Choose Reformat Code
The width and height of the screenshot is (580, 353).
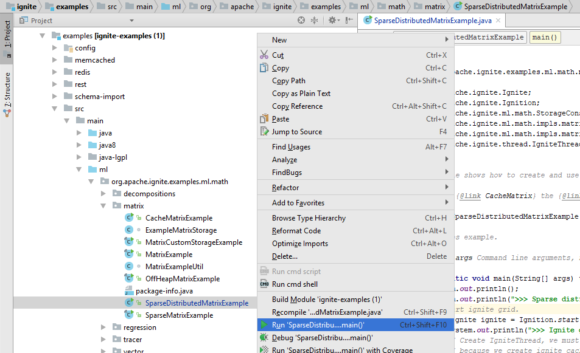click(355, 230)
